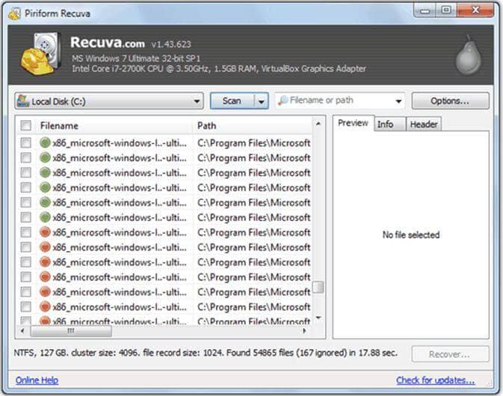Expand the Scan button's dropdown arrow
Image resolution: width=503 pixels, height=396 pixels.
(262, 101)
